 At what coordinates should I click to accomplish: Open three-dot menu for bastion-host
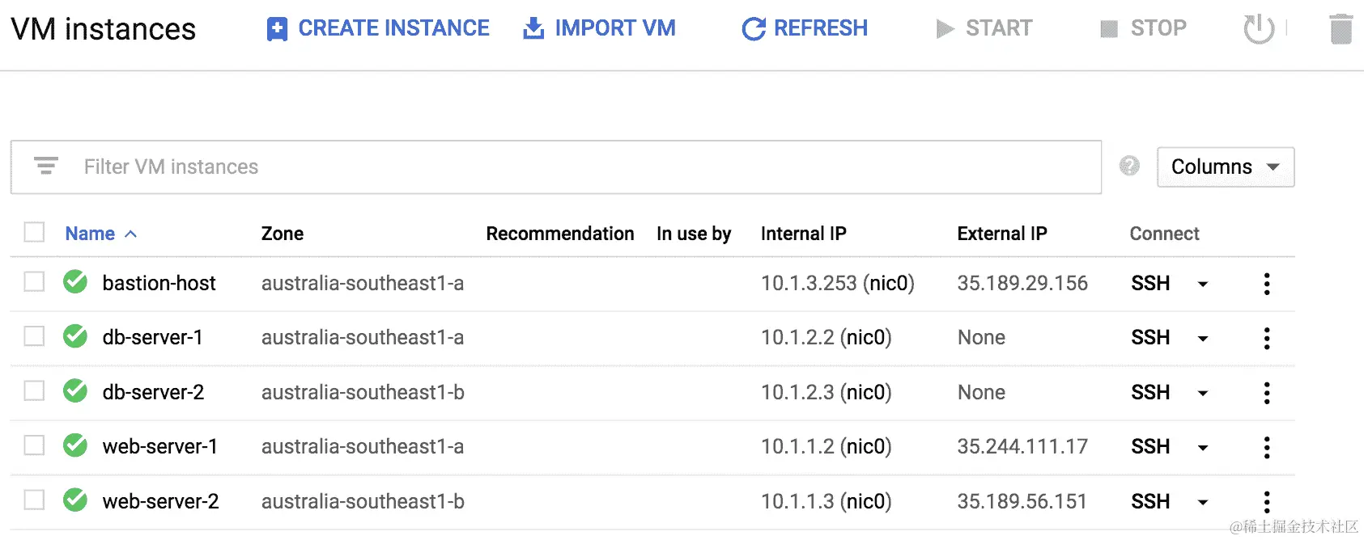(x=1267, y=284)
